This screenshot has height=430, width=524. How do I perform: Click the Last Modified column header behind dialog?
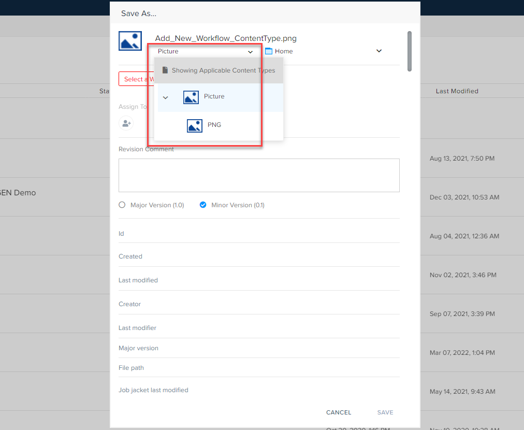(x=457, y=91)
